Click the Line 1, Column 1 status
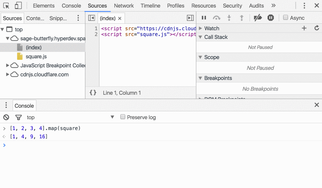322x188 pixels. [122, 93]
